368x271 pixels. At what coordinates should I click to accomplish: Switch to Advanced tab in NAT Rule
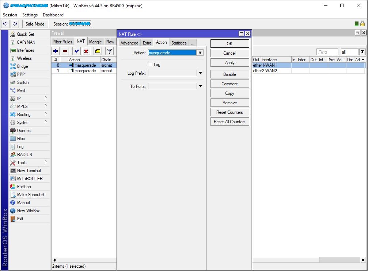pyautogui.click(x=129, y=43)
